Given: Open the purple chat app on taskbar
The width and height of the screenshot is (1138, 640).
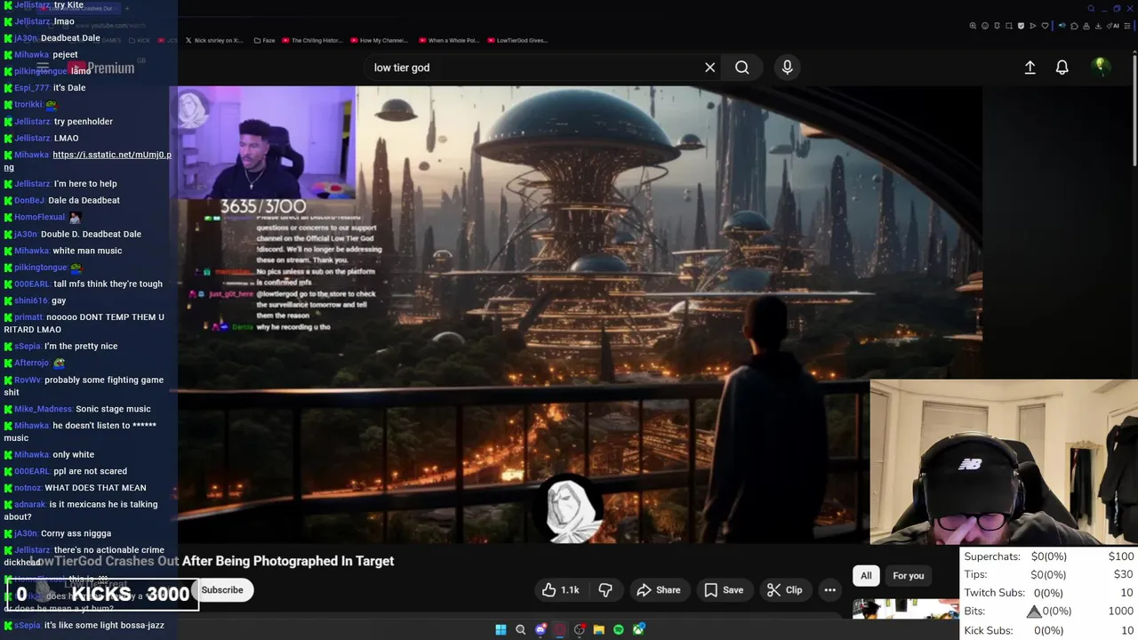Looking at the screenshot, I should 540,629.
